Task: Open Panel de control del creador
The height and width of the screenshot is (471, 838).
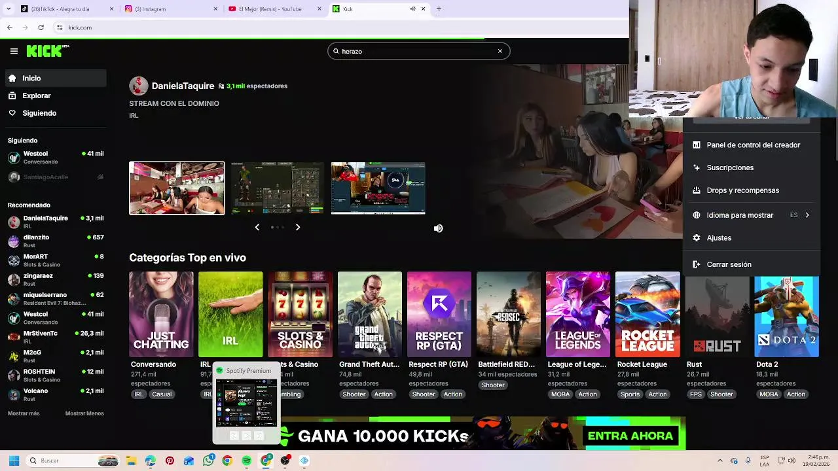Action: click(x=751, y=145)
